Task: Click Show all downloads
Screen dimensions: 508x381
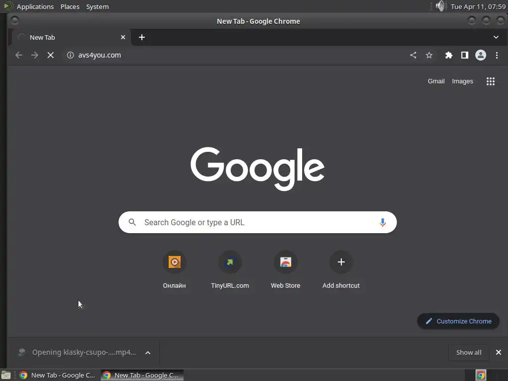Action: click(x=469, y=353)
